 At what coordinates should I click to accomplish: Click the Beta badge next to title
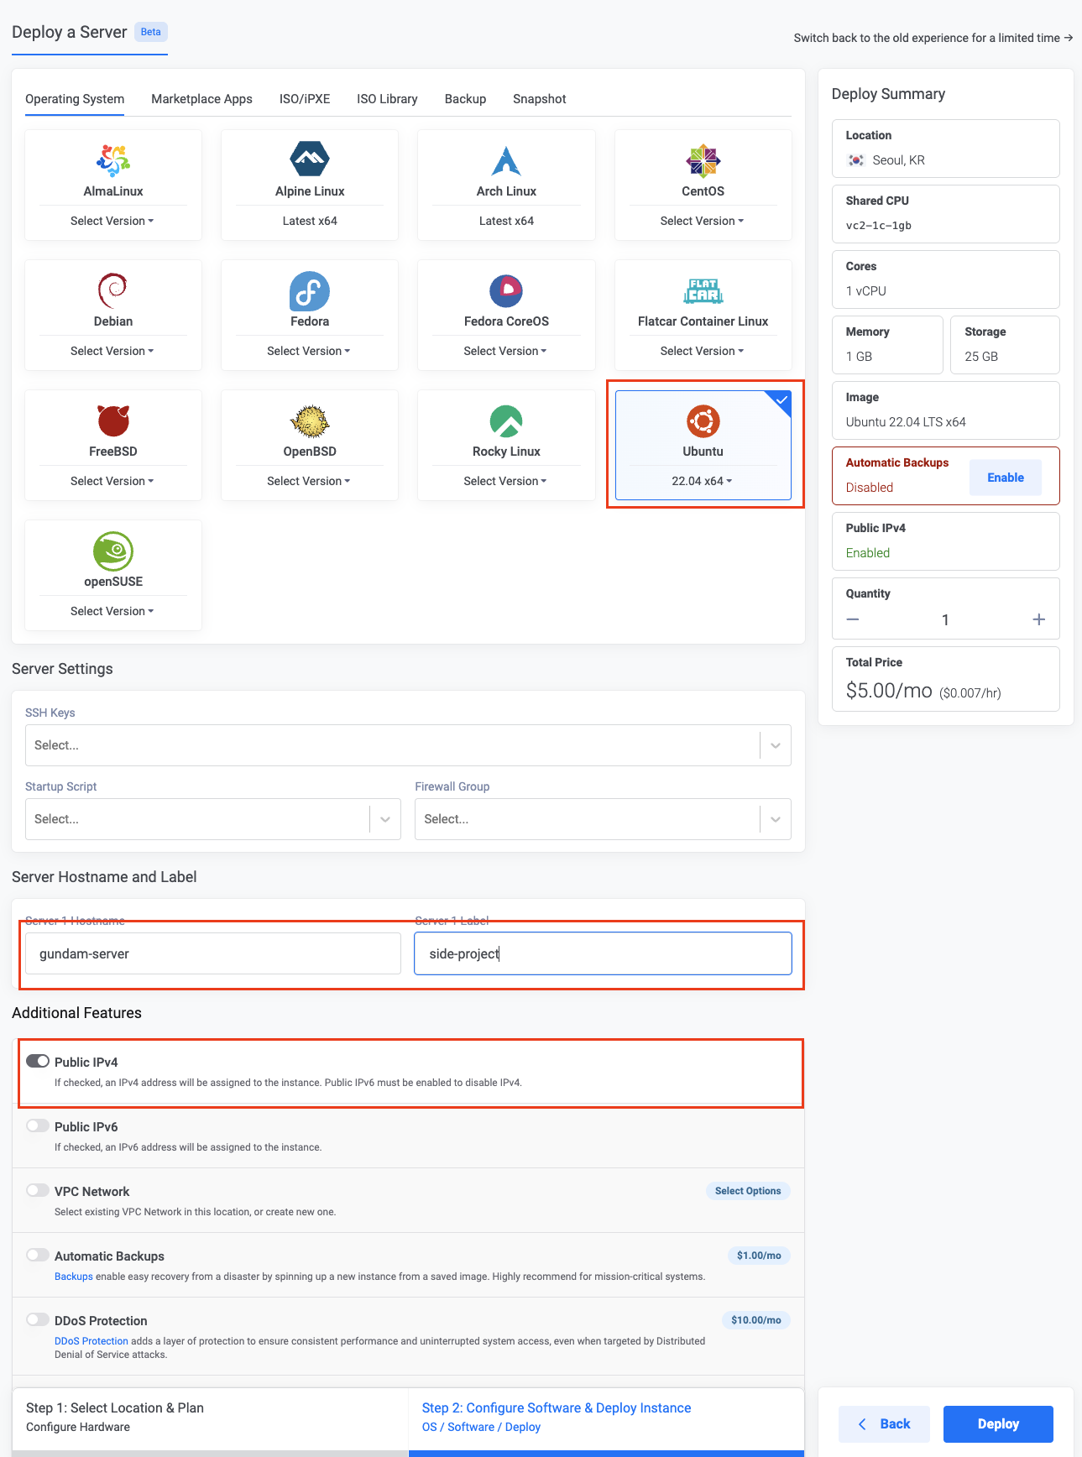(x=151, y=32)
